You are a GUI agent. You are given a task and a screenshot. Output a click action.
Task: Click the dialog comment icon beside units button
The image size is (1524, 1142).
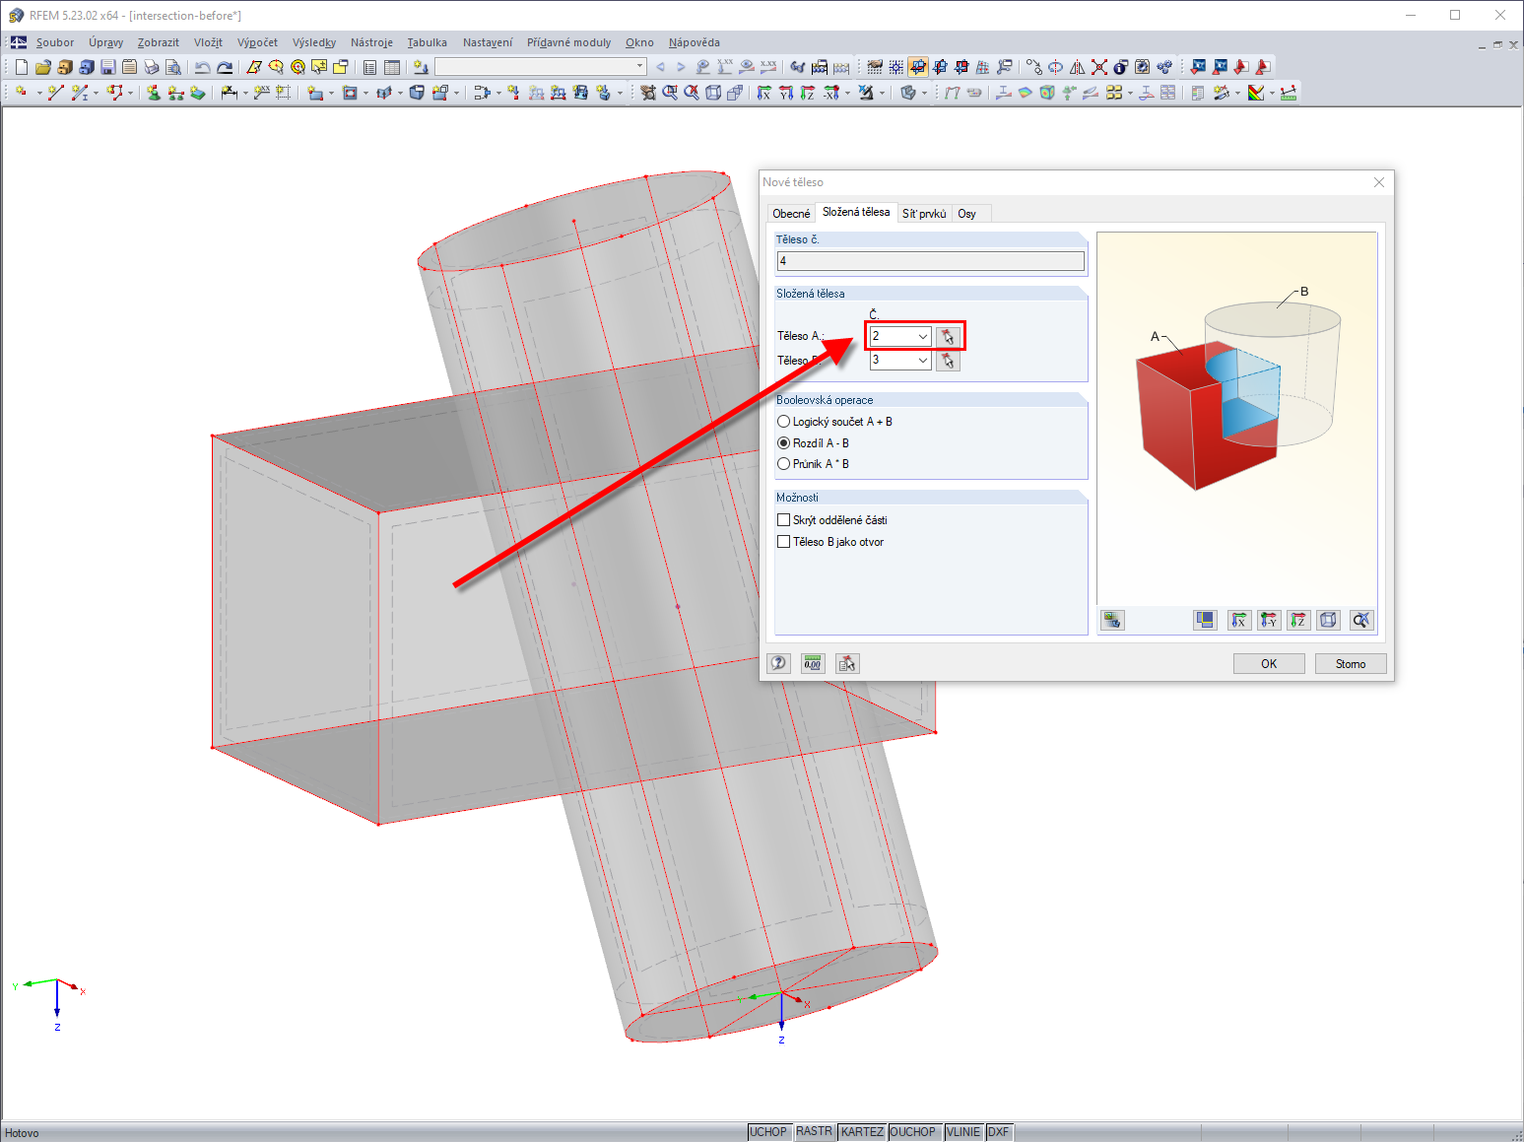[x=847, y=663]
